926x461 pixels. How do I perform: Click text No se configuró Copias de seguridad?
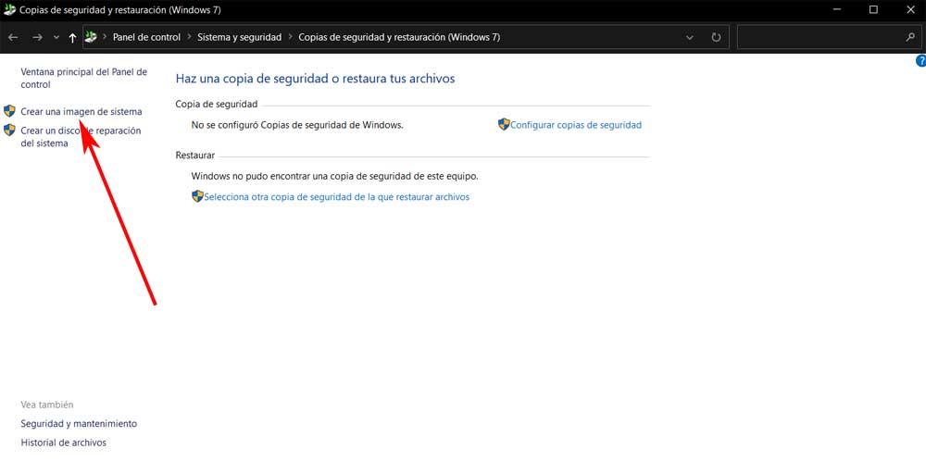[x=297, y=125]
